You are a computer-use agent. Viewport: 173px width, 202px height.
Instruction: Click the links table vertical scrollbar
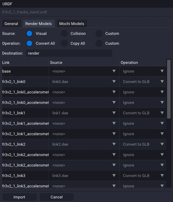[169, 89]
